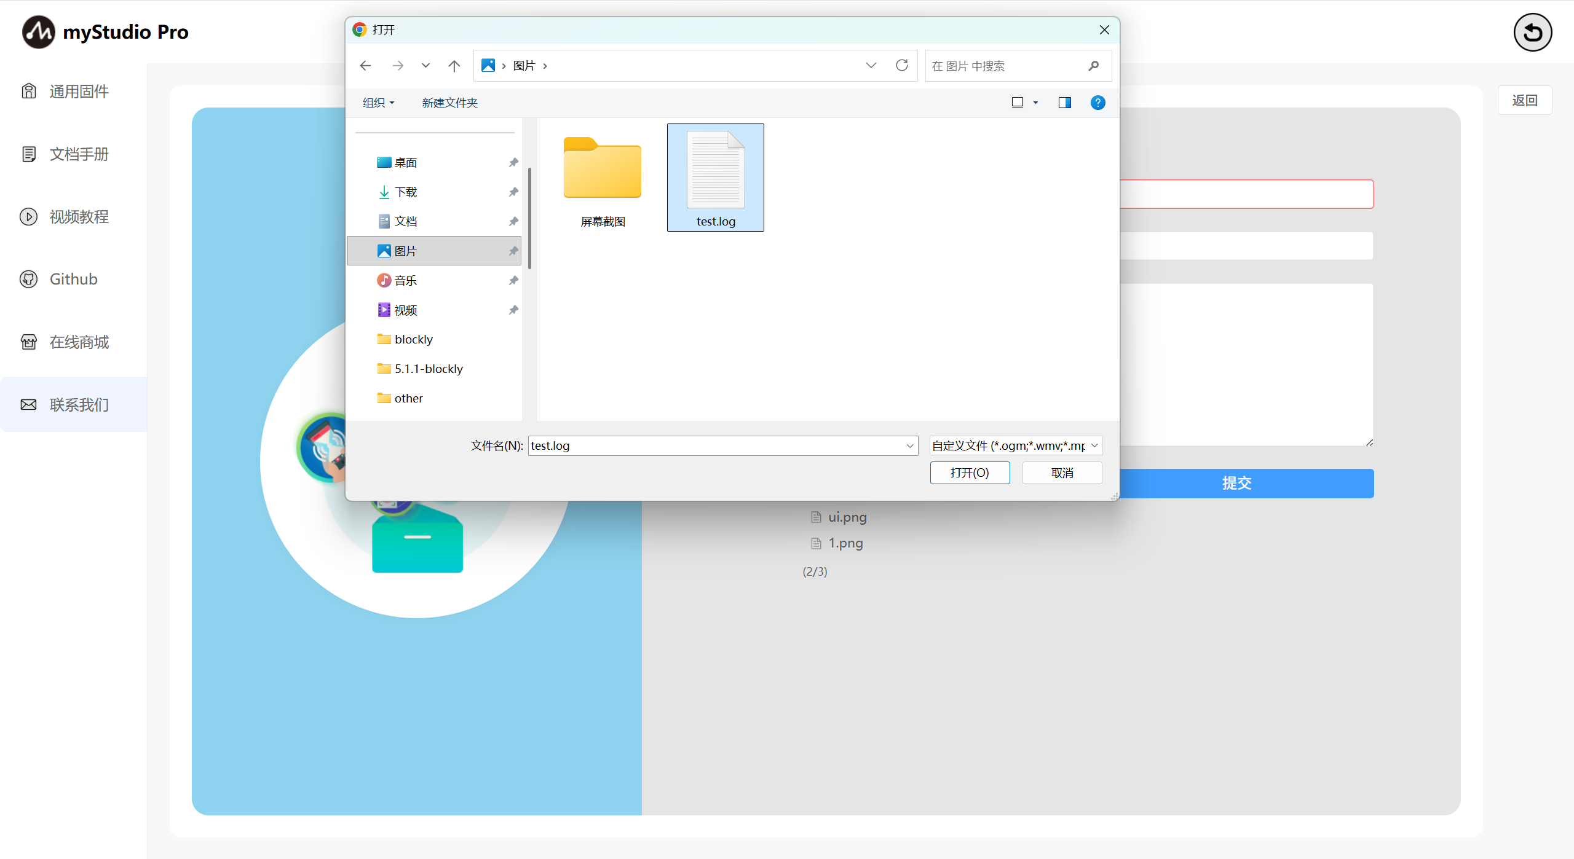
Task: Open the blockly folder in sidebar
Action: 413,339
